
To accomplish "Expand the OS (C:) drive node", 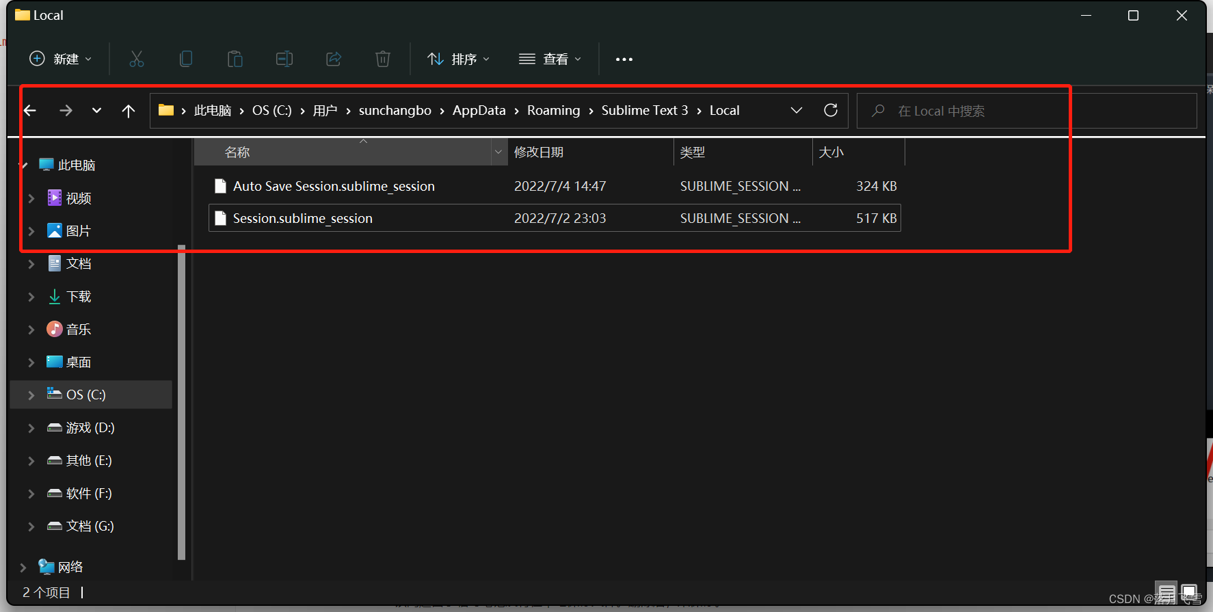I will 31,395.
